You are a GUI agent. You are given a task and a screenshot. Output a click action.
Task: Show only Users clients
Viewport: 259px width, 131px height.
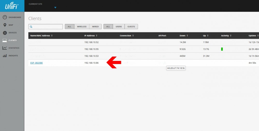pyautogui.click(x=119, y=27)
